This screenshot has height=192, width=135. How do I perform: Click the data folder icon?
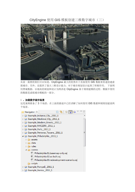click(x=29, y=143)
